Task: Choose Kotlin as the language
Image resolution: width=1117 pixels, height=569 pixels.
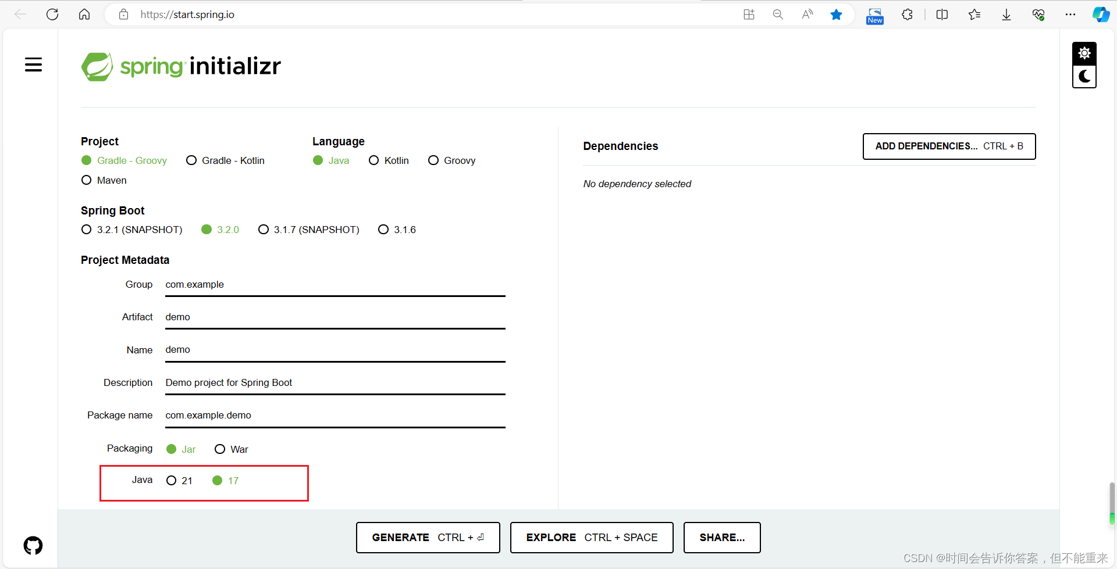Action: click(x=389, y=160)
